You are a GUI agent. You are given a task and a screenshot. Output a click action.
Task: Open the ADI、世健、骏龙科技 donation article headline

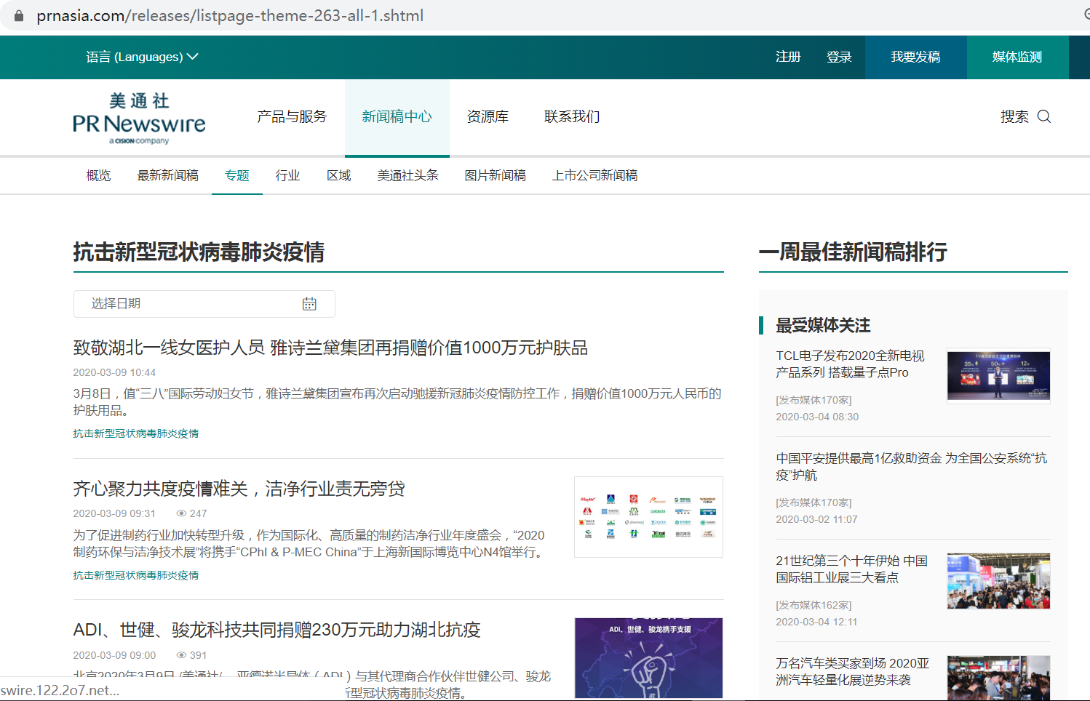coord(277,630)
